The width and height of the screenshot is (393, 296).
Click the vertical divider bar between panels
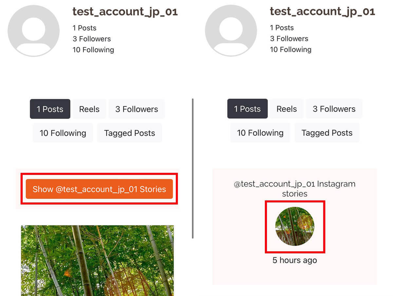click(193, 168)
